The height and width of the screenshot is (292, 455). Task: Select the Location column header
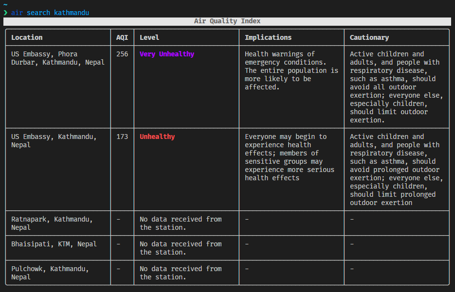tap(27, 37)
